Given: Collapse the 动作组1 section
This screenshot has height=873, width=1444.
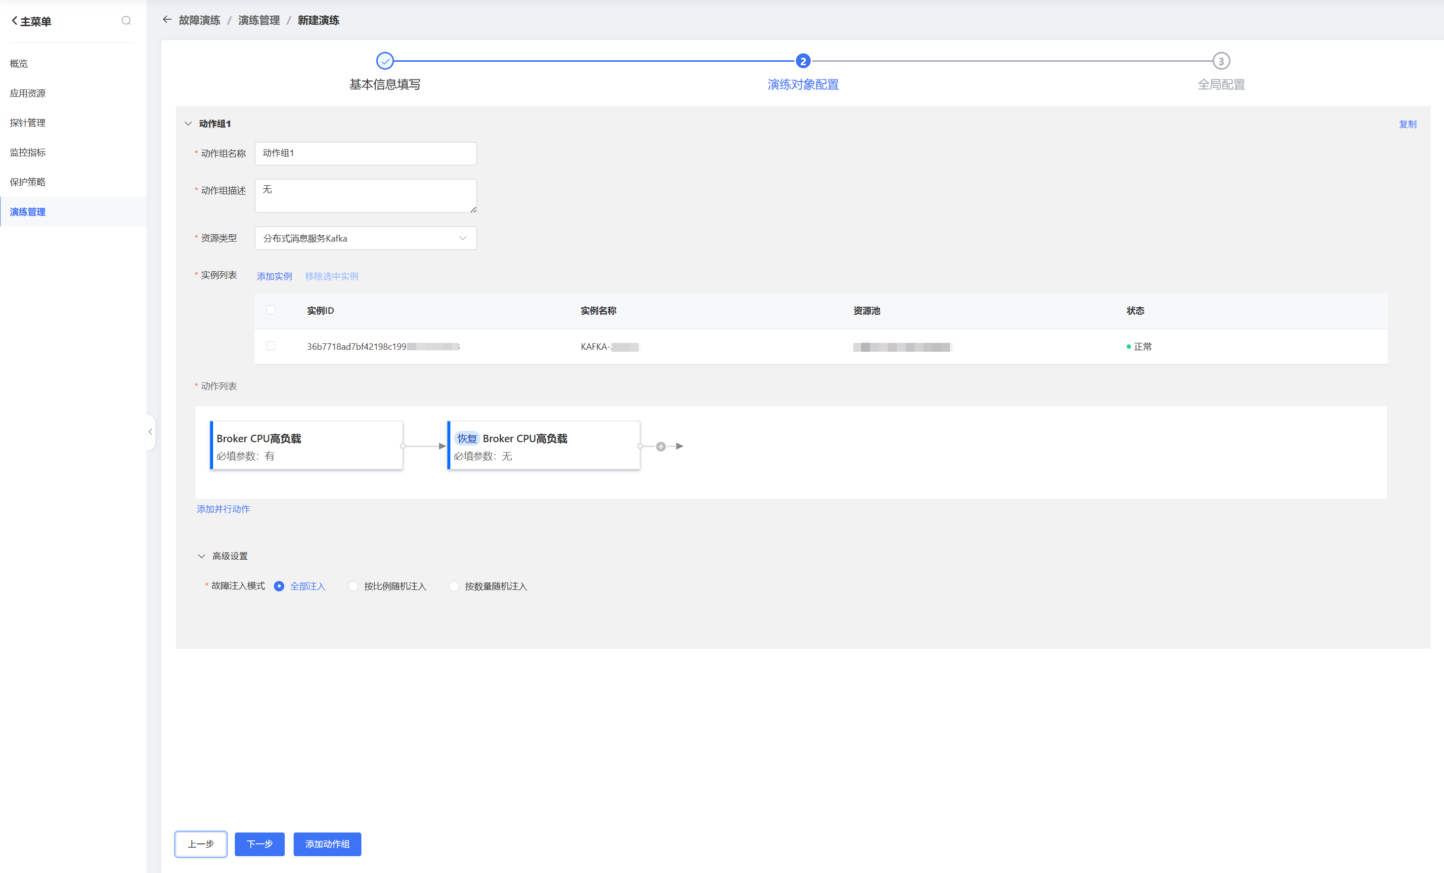Looking at the screenshot, I should coord(188,124).
